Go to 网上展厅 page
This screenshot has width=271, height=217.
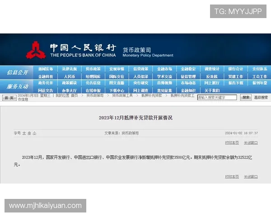tap(212, 83)
